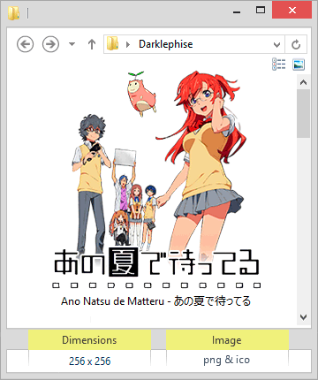This screenshot has height=380, width=318.
Task: Switch to large icons view
Action: [299, 65]
